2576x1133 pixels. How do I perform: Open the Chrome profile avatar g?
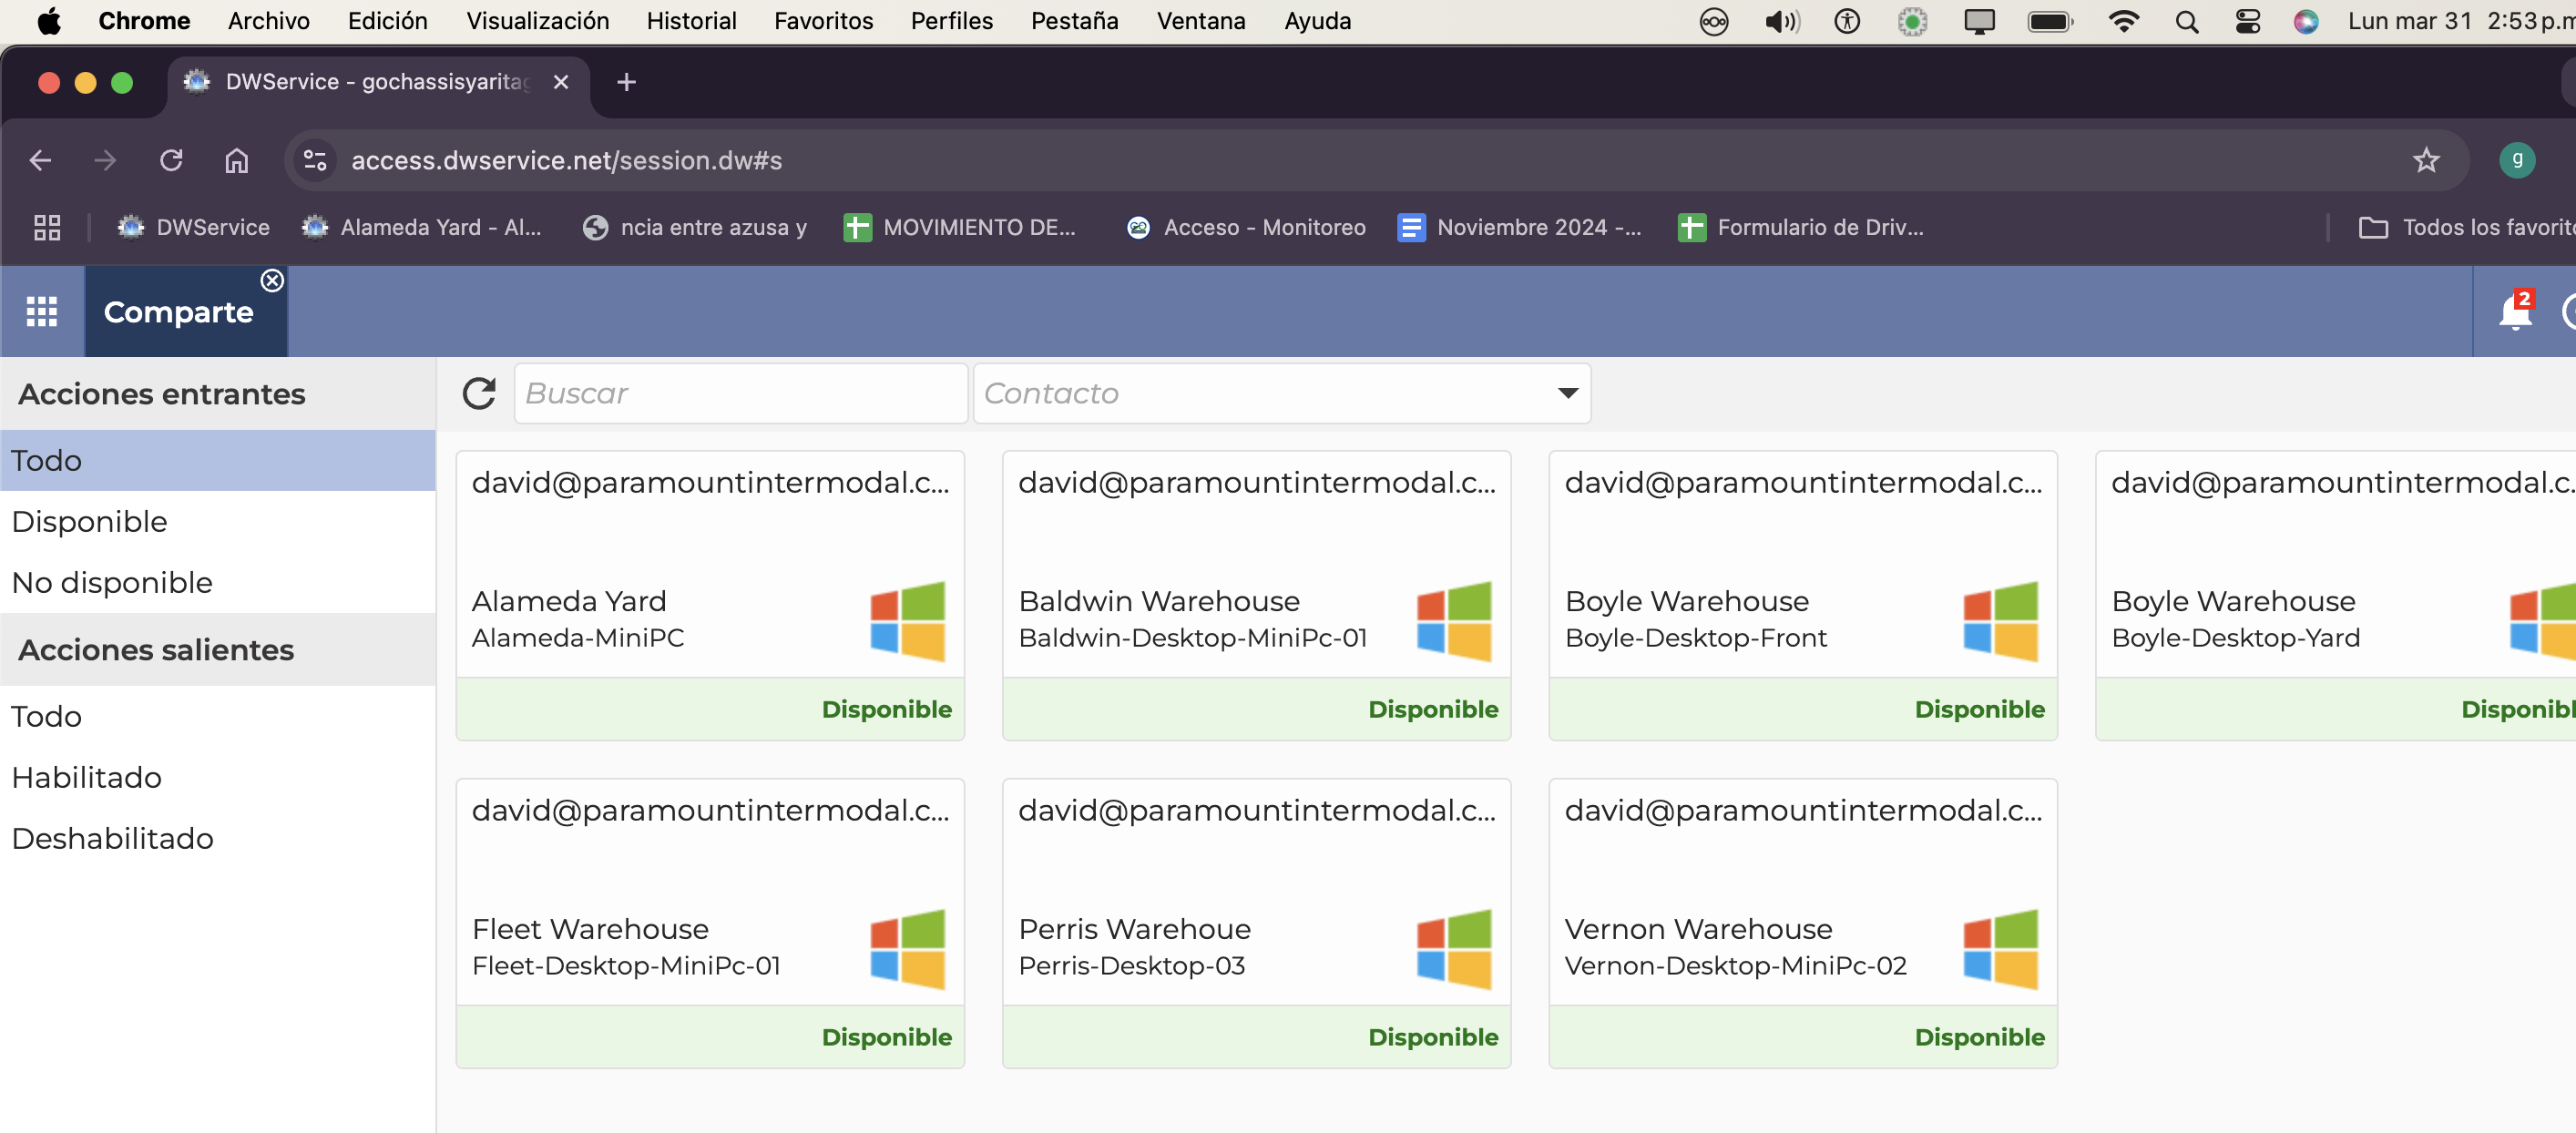click(2517, 160)
